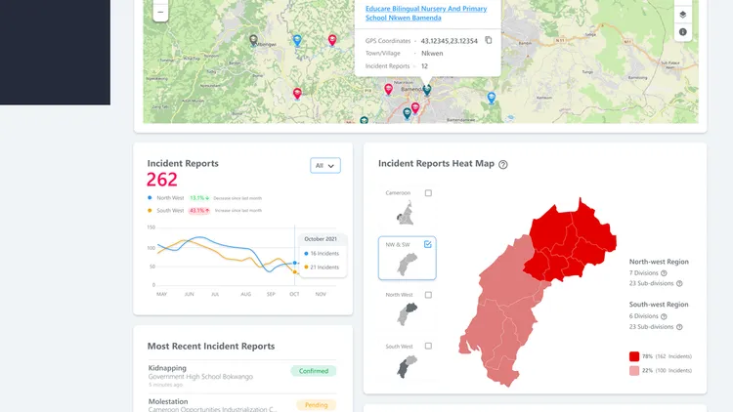Select the North-west Region heading
The image size is (733, 412).
(x=659, y=262)
